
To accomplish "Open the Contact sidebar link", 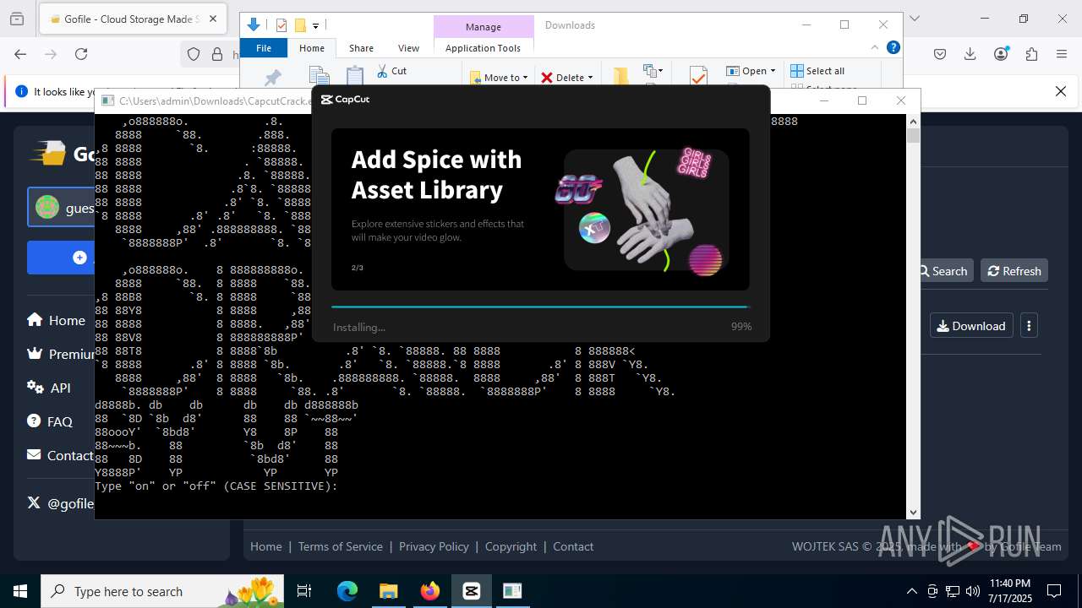I will 60,455.
